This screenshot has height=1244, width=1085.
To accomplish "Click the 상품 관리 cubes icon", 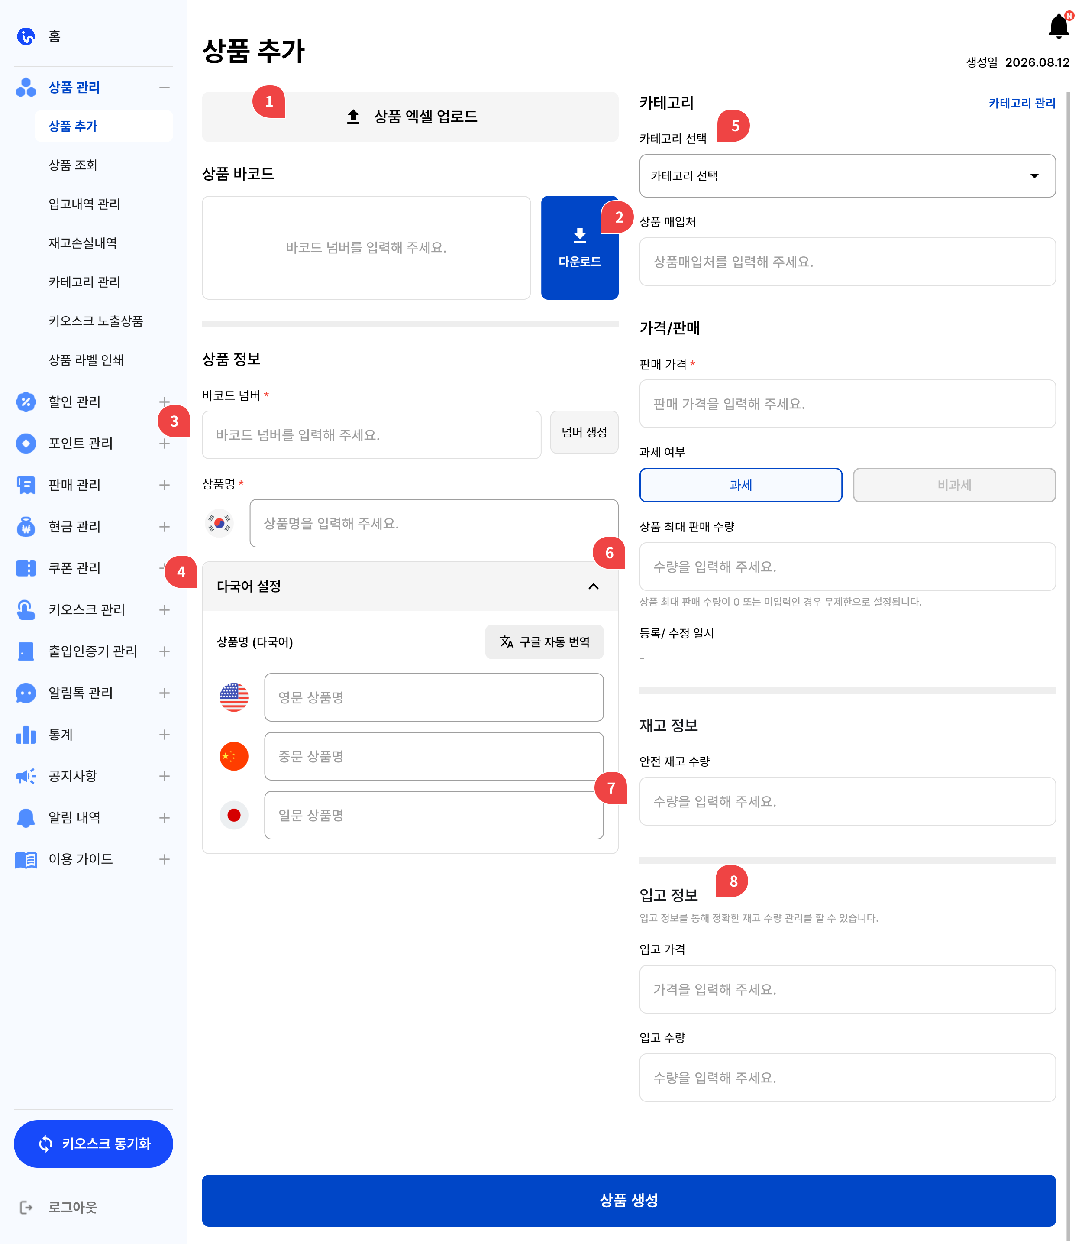I will (x=26, y=87).
